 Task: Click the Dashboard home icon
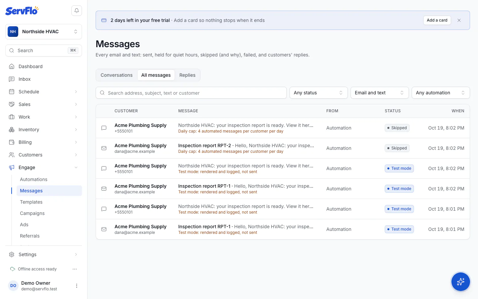click(12, 66)
